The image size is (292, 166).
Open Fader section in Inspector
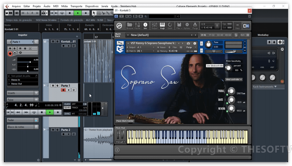click(23, 120)
